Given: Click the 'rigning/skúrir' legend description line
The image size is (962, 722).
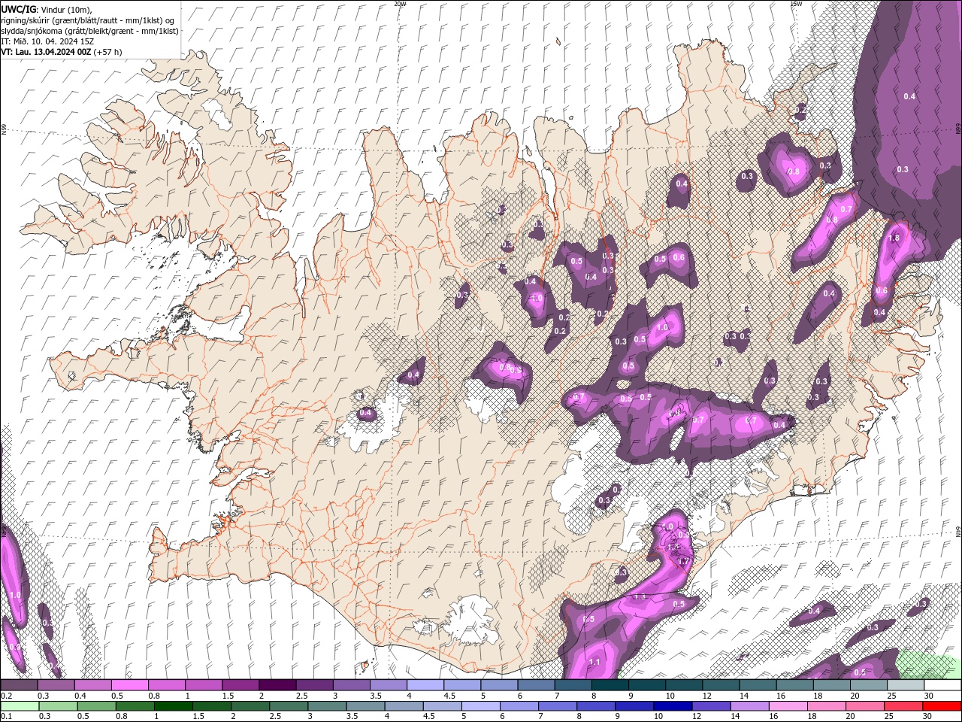Looking at the screenshot, I should 87,20.
